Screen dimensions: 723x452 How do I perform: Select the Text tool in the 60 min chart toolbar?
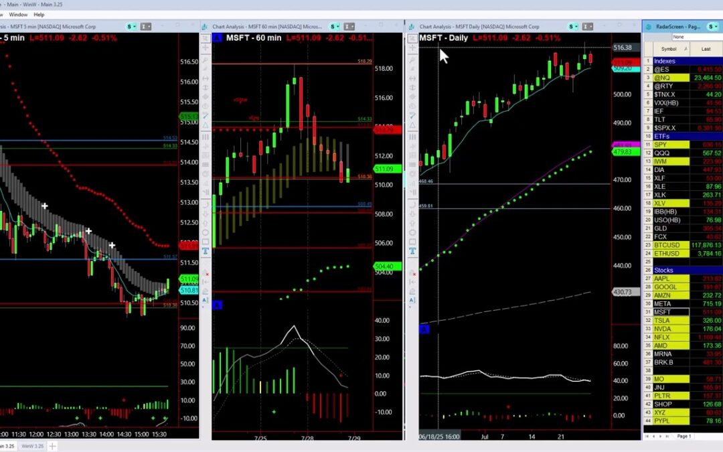(x=206, y=251)
